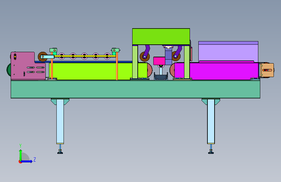Pick the salmon end cap of the magenta conveyor
The height and width of the screenshot is (182, 281).
click(x=172, y=70)
